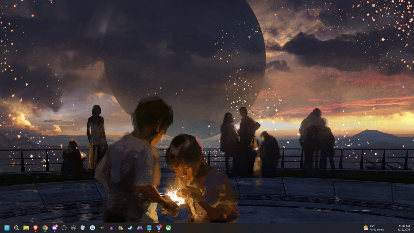This screenshot has width=414, height=233.
Task: Open Notepad from taskbar
Action: pyautogui.click(x=149, y=228)
